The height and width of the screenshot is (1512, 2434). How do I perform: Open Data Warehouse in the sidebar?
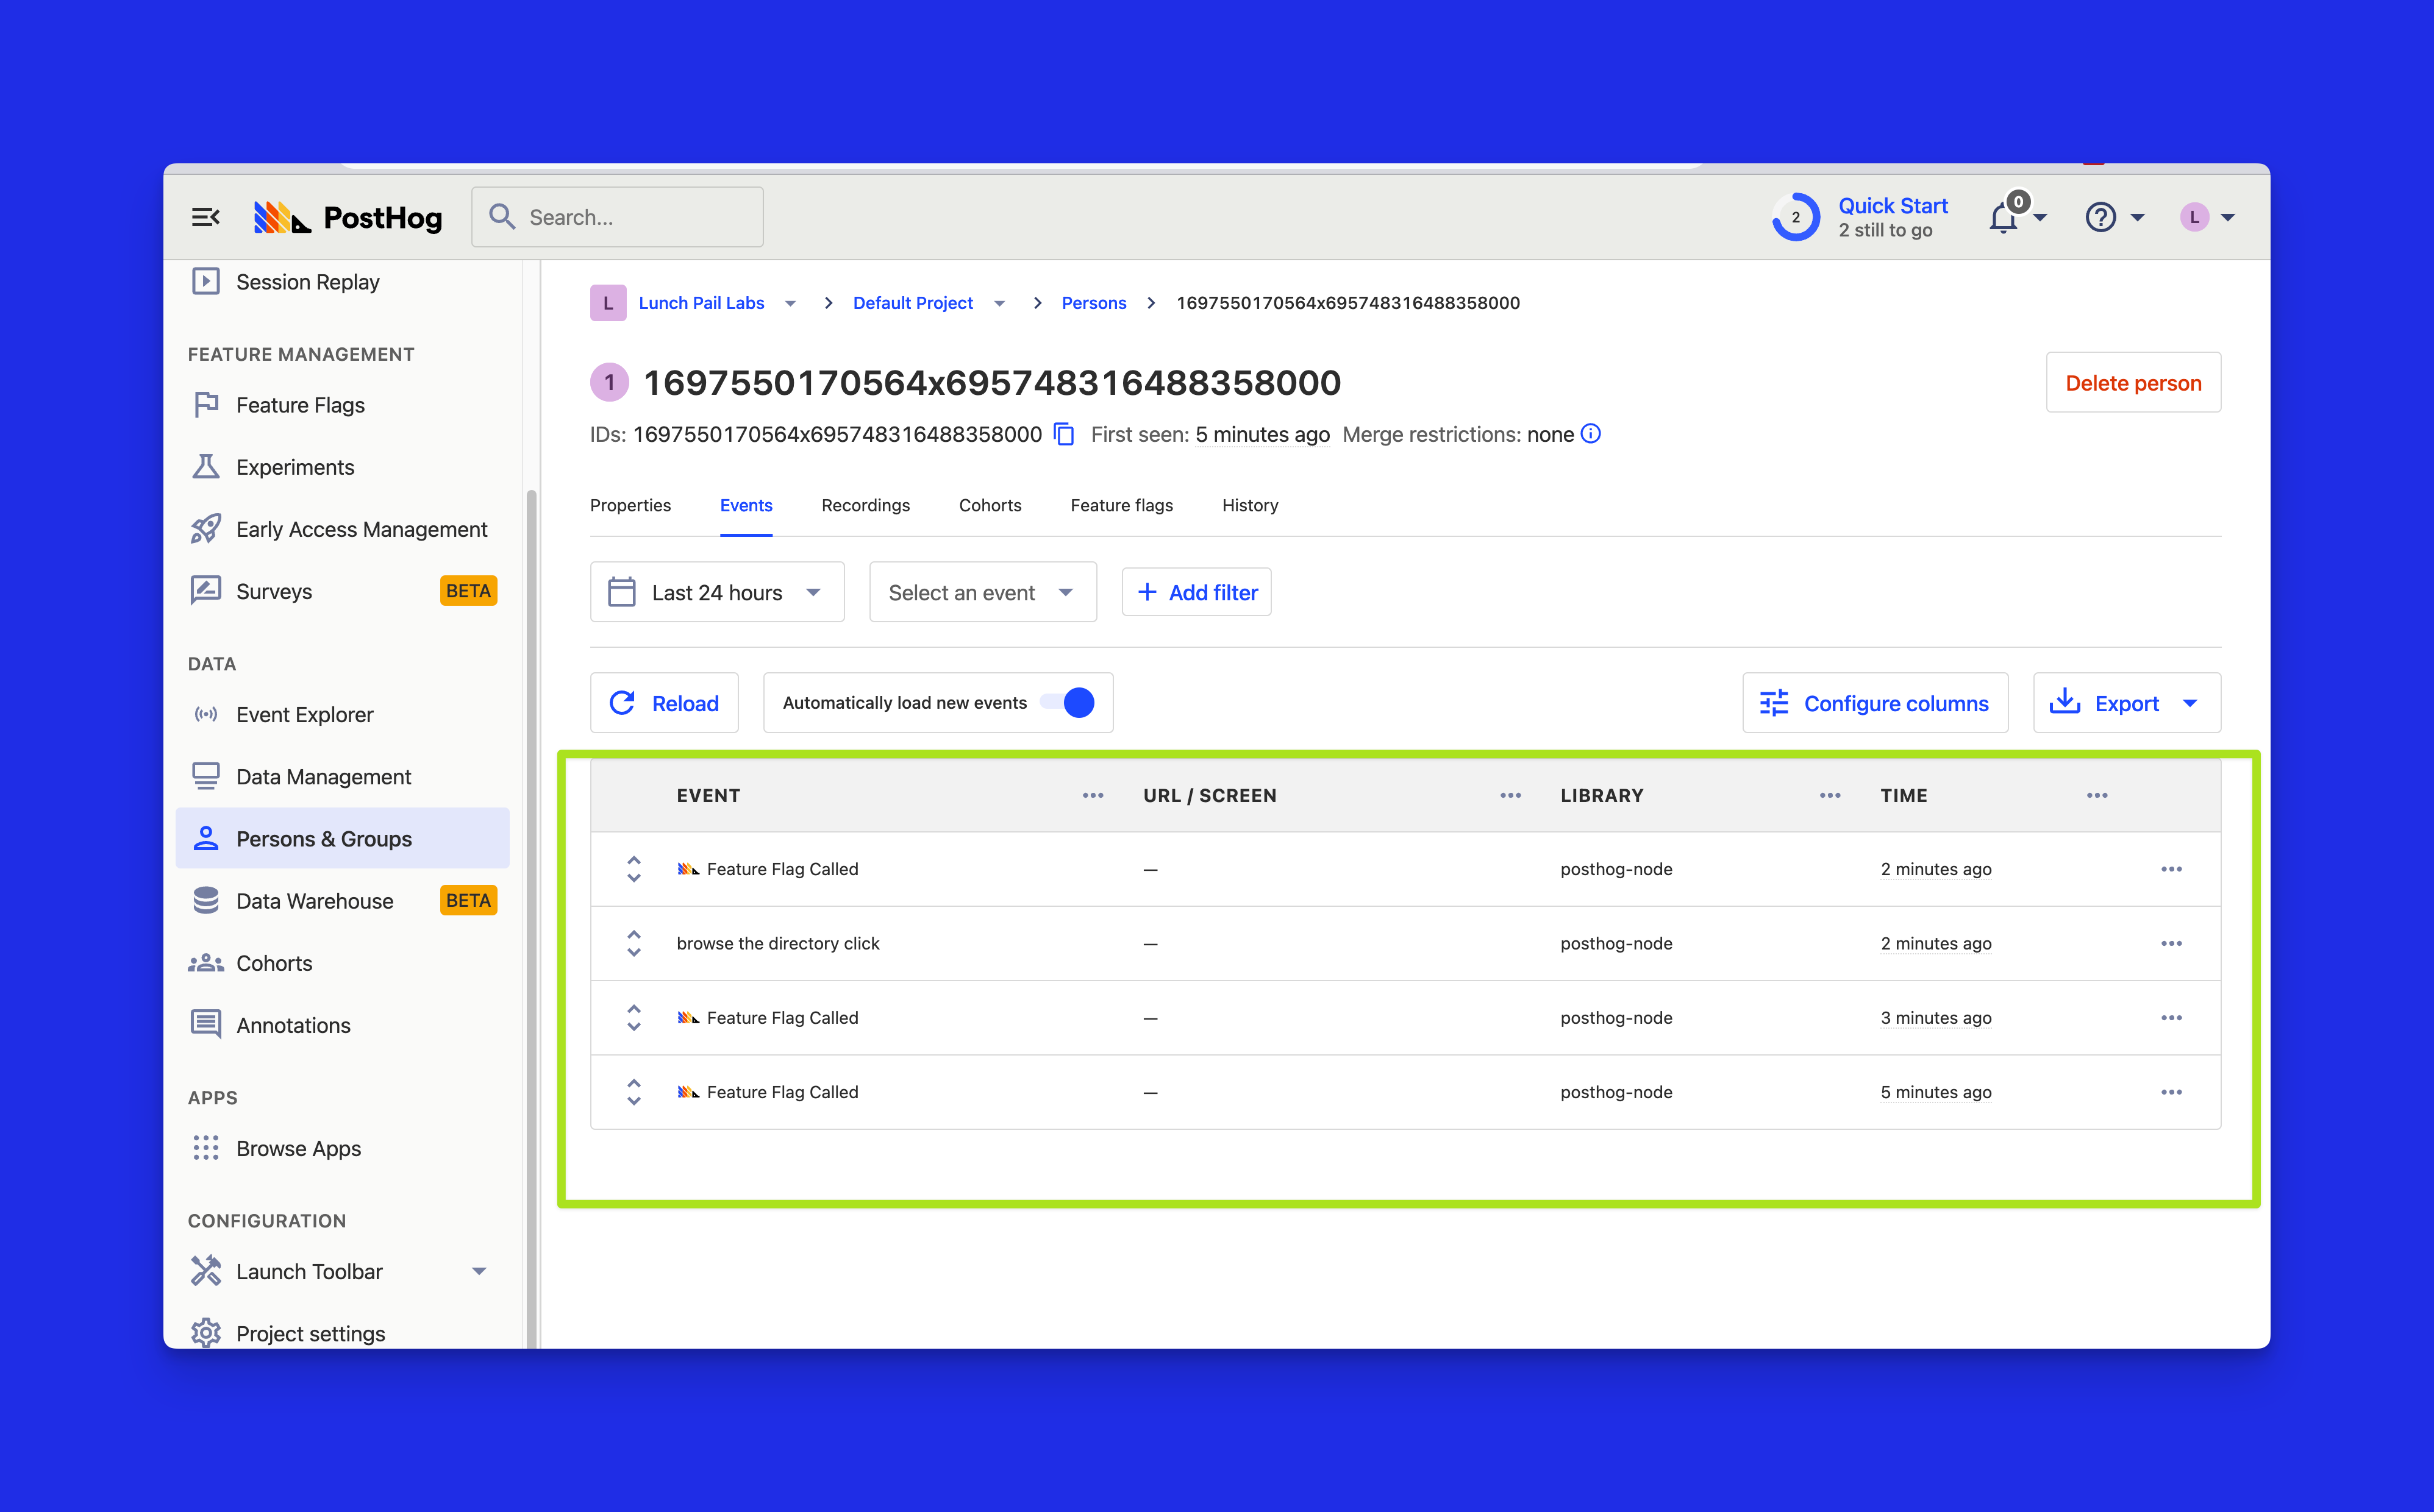[x=314, y=901]
